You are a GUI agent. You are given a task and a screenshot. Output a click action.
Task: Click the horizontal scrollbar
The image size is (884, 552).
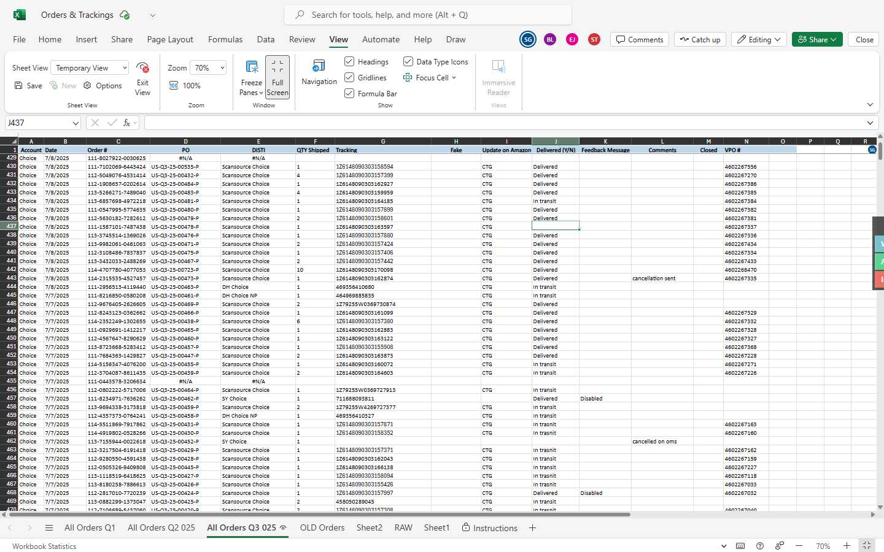point(319,515)
